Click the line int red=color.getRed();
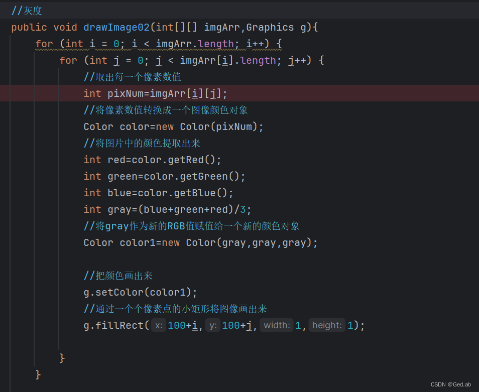This screenshot has height=392, width=479. pos(152,160)
